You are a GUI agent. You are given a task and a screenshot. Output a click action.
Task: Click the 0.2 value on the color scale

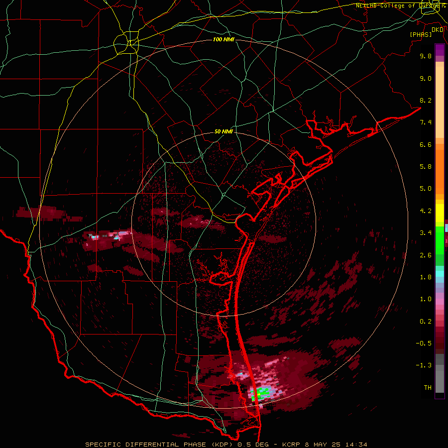426,322
